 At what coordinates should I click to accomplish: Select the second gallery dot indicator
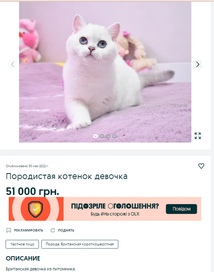(102, 136)
